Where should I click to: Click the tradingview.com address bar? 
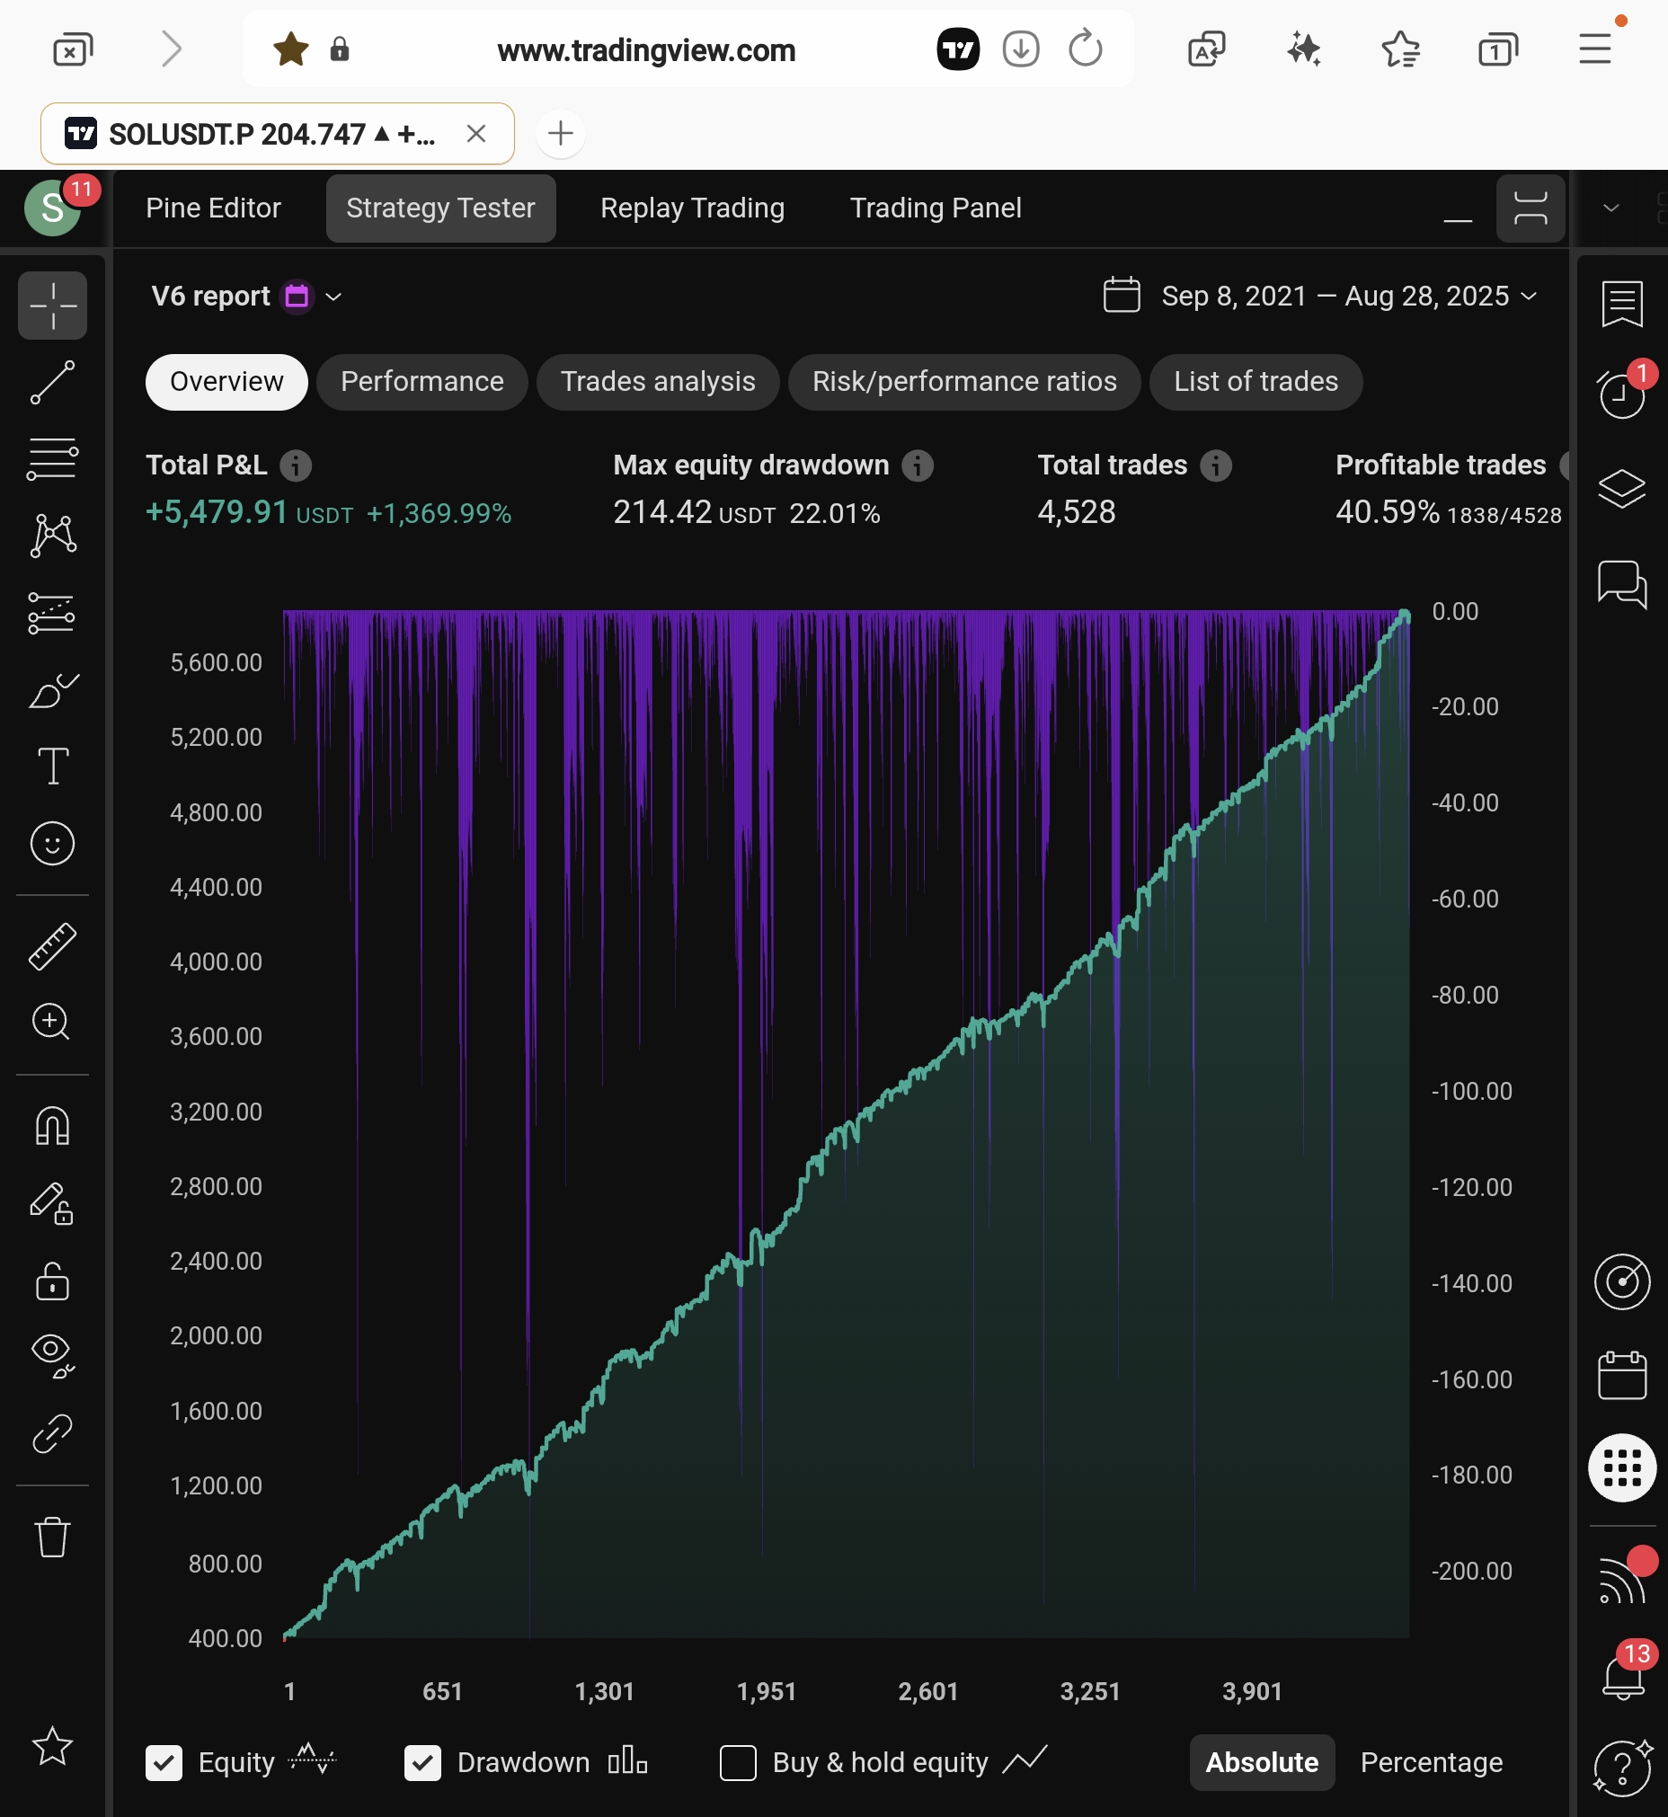(645, 50)
